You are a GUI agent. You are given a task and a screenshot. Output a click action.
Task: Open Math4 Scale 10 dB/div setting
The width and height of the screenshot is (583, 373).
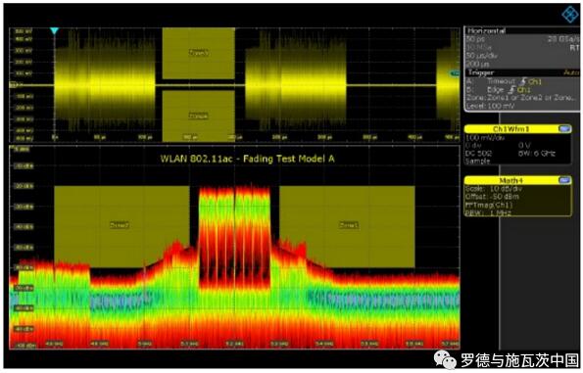494,189
